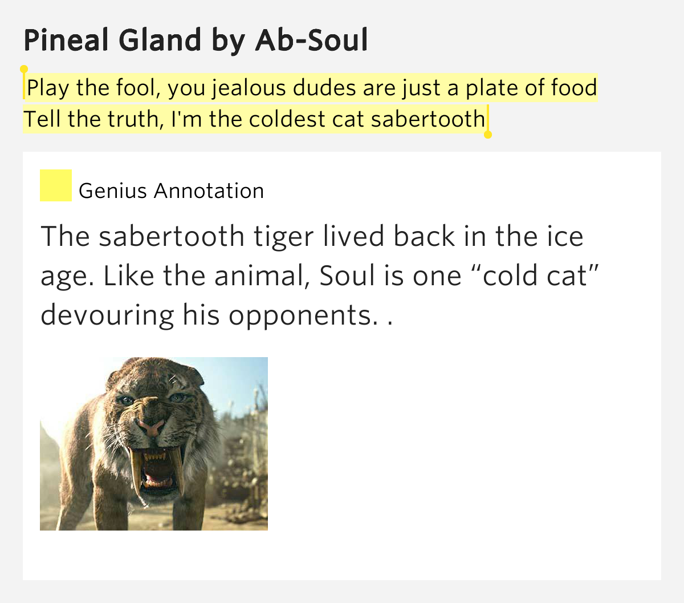684x603 pixels.
Task: Click the word "plate" in the first lyric
Action: (x=487, y=88)
